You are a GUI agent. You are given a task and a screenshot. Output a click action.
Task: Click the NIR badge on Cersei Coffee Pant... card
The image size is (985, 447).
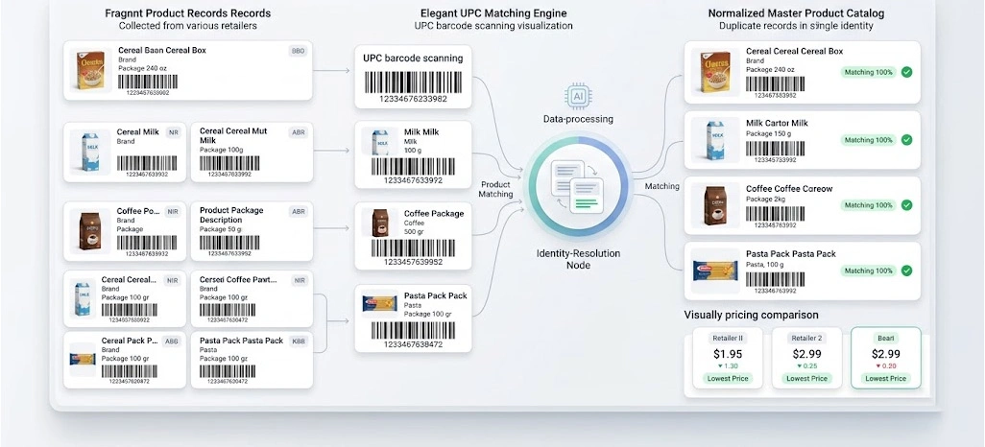click(300, 281)
